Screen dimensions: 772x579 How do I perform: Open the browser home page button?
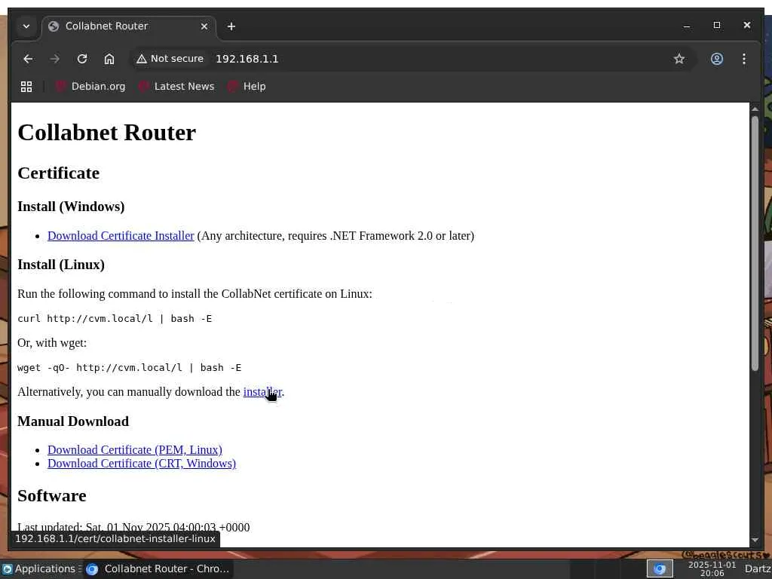(x=109, y=59)
